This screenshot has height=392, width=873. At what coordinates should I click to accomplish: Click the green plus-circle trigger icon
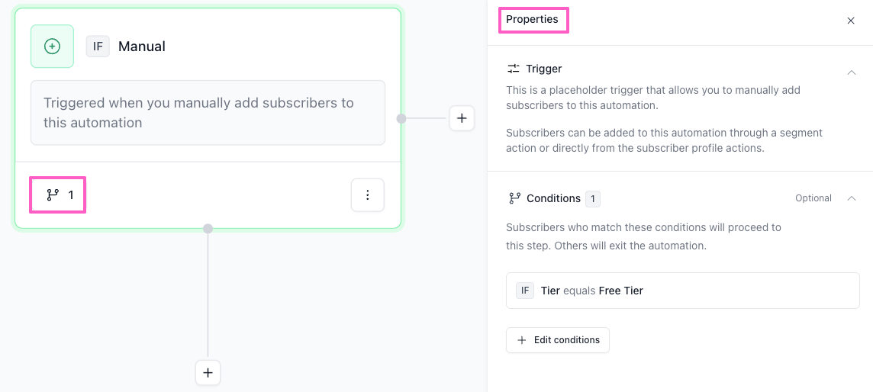point(52,47)
